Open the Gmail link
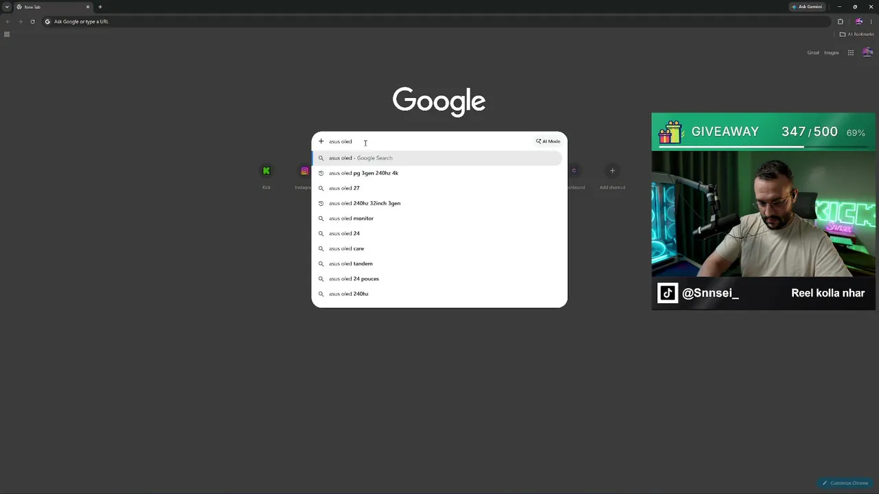Screen dimensions: 879x494 click(813, 53)
